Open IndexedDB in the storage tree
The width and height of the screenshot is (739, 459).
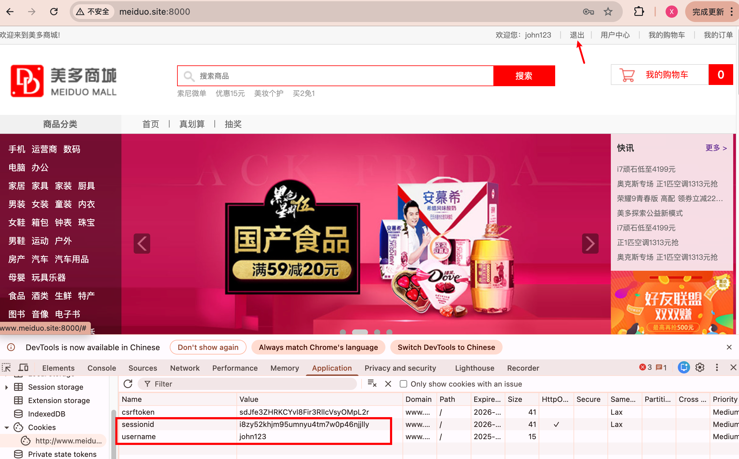[x=46, y=414]
